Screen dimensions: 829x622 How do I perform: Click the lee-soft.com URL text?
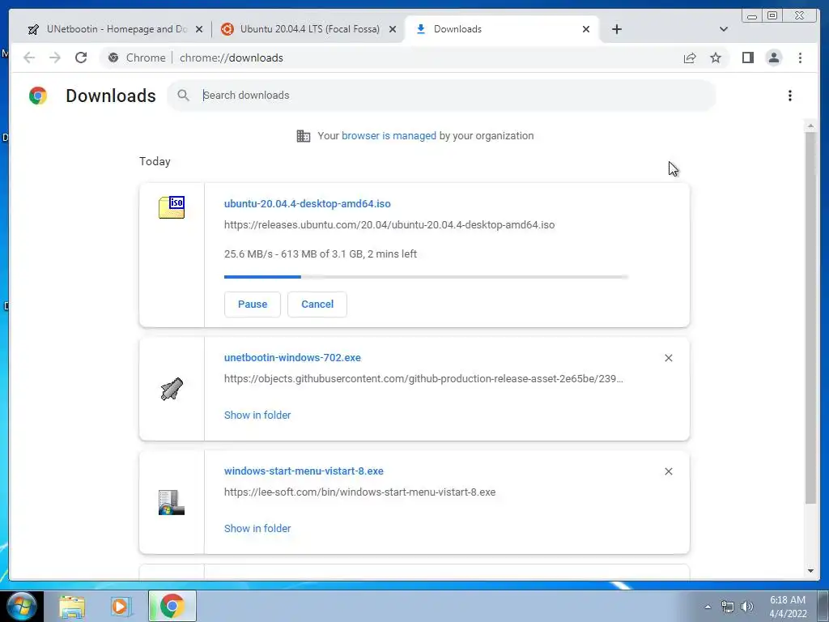359,492
